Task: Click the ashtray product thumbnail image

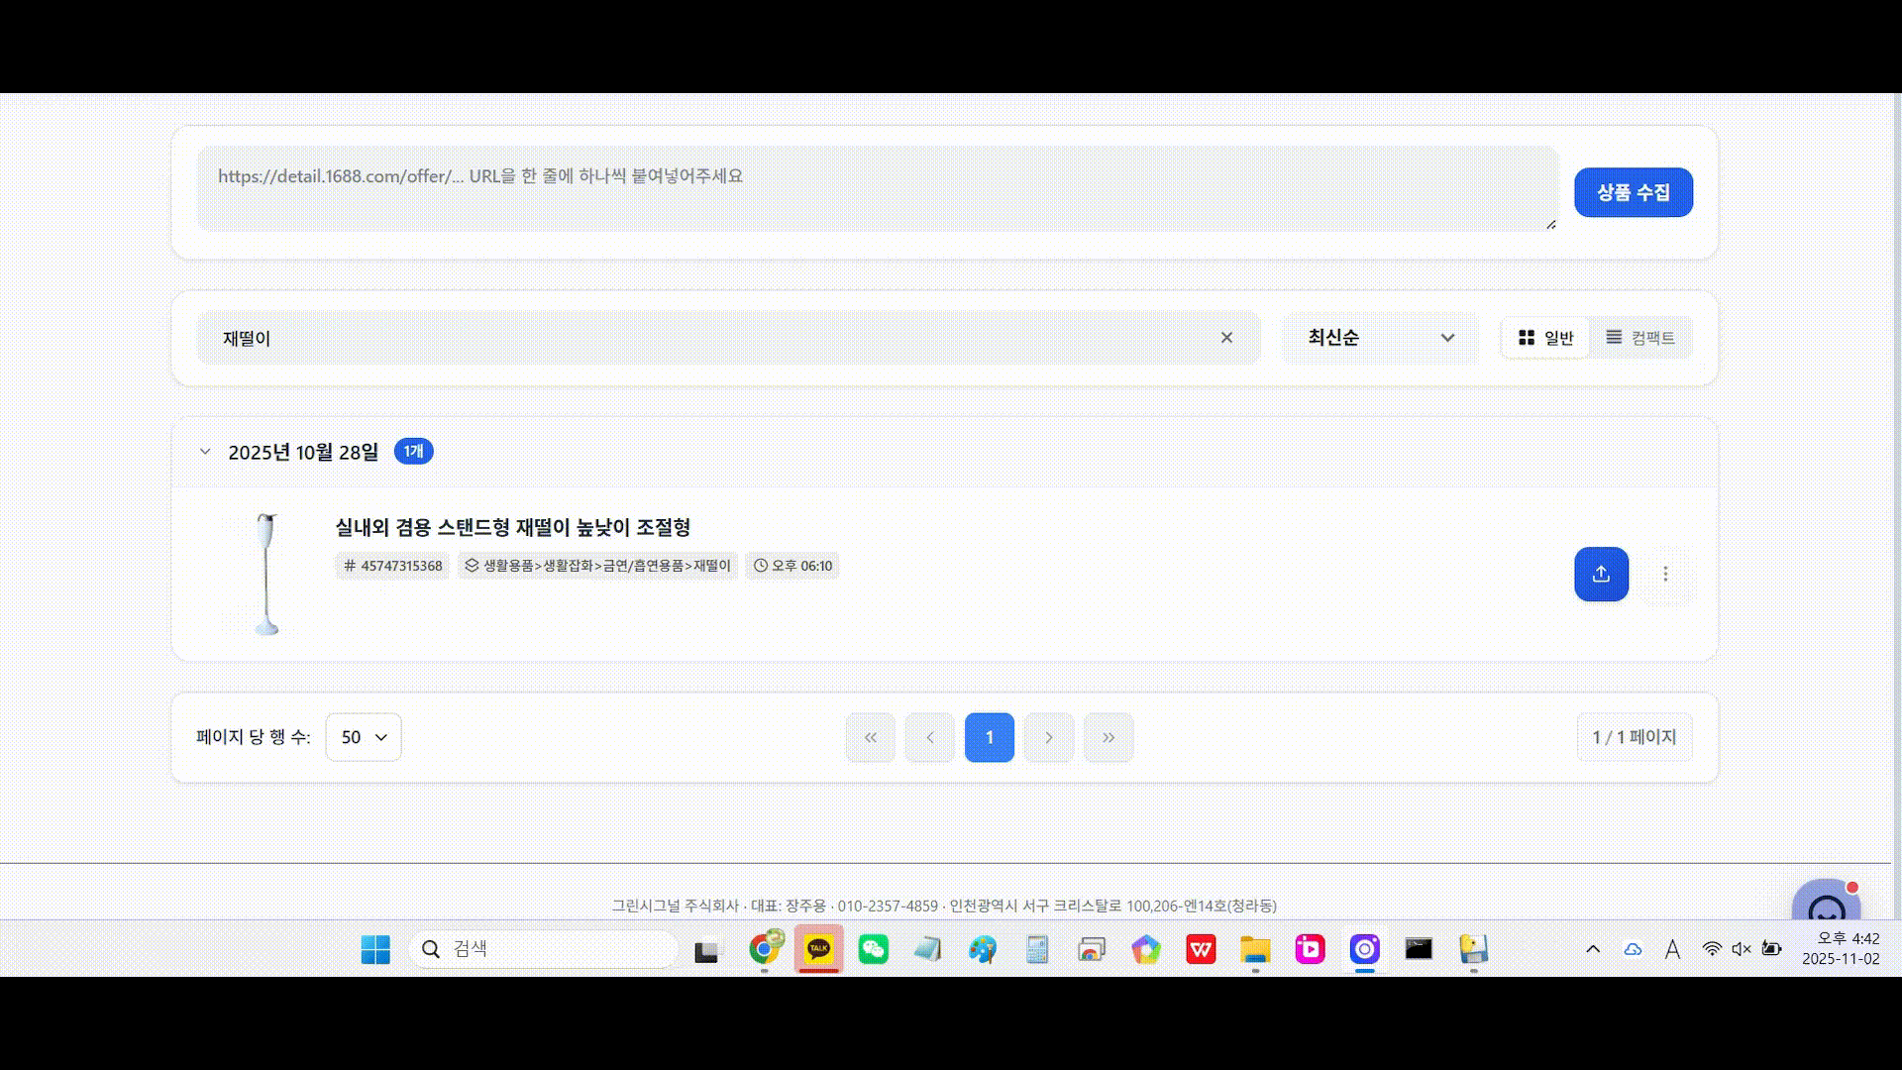Action: coord(265,575)
